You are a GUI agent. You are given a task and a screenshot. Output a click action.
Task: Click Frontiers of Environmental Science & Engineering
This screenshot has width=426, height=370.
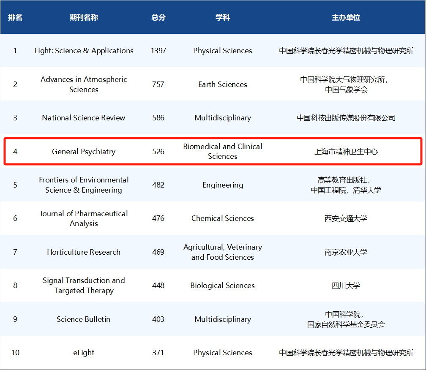pos(84,185)
